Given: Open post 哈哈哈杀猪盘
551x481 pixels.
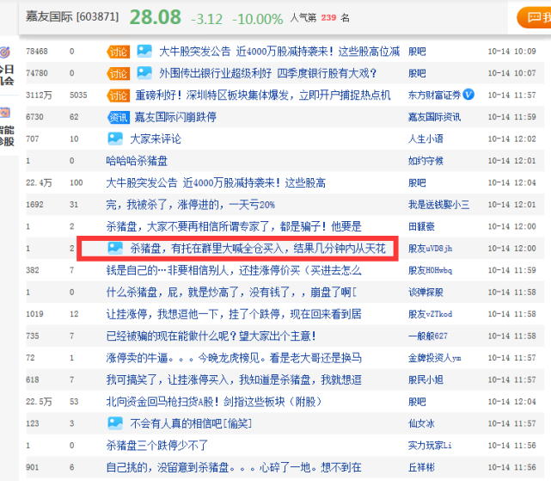Looking at the screenshot, I should click(x=137, y=161).
